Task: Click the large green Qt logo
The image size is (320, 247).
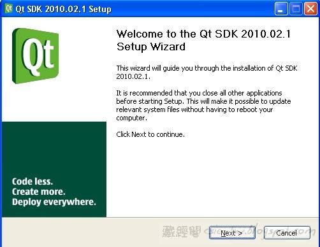Action: [36, 56]
